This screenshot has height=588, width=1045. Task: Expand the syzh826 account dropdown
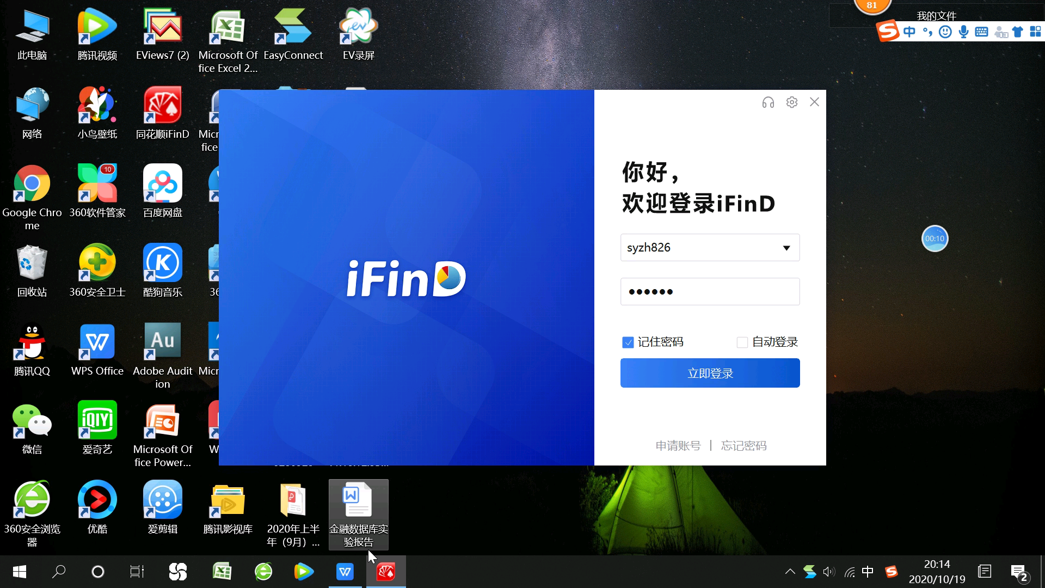point(786,248)
